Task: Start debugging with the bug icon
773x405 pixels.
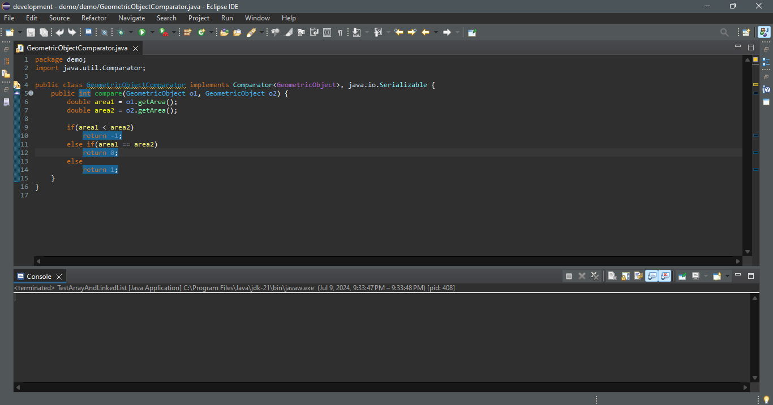Action: (121, 33)
